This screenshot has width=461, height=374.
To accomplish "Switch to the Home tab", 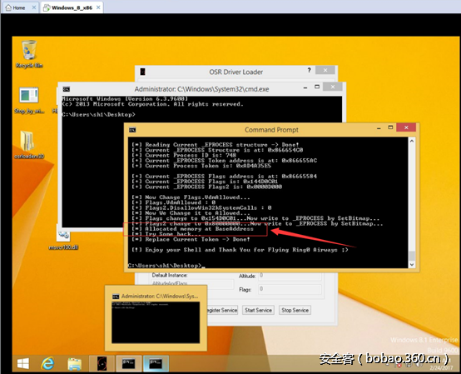I will (19, 7).
